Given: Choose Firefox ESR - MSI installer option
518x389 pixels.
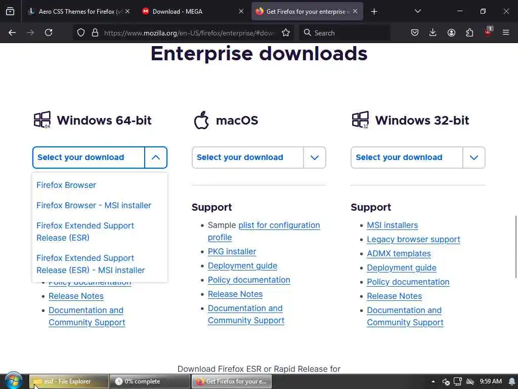Looking at the screenshot, I should pos(91,264).
